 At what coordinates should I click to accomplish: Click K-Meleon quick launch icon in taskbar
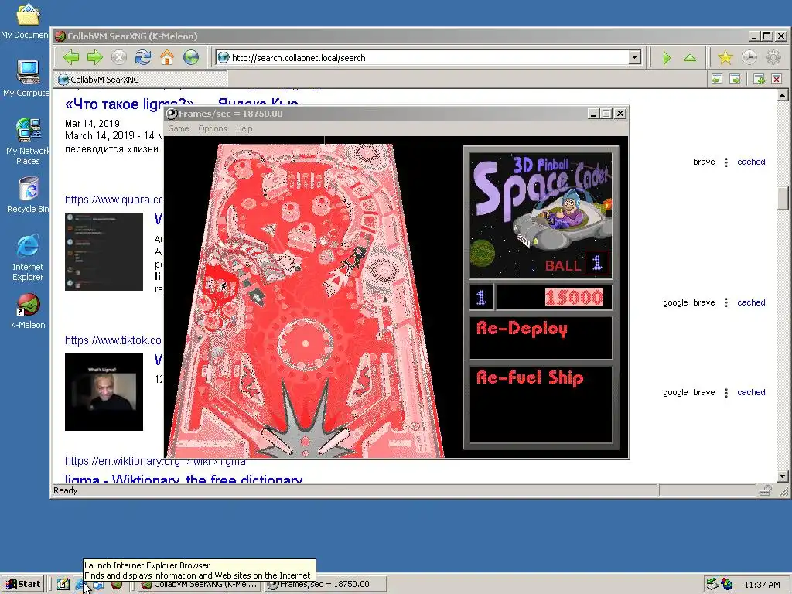click(x=117, y=585)
